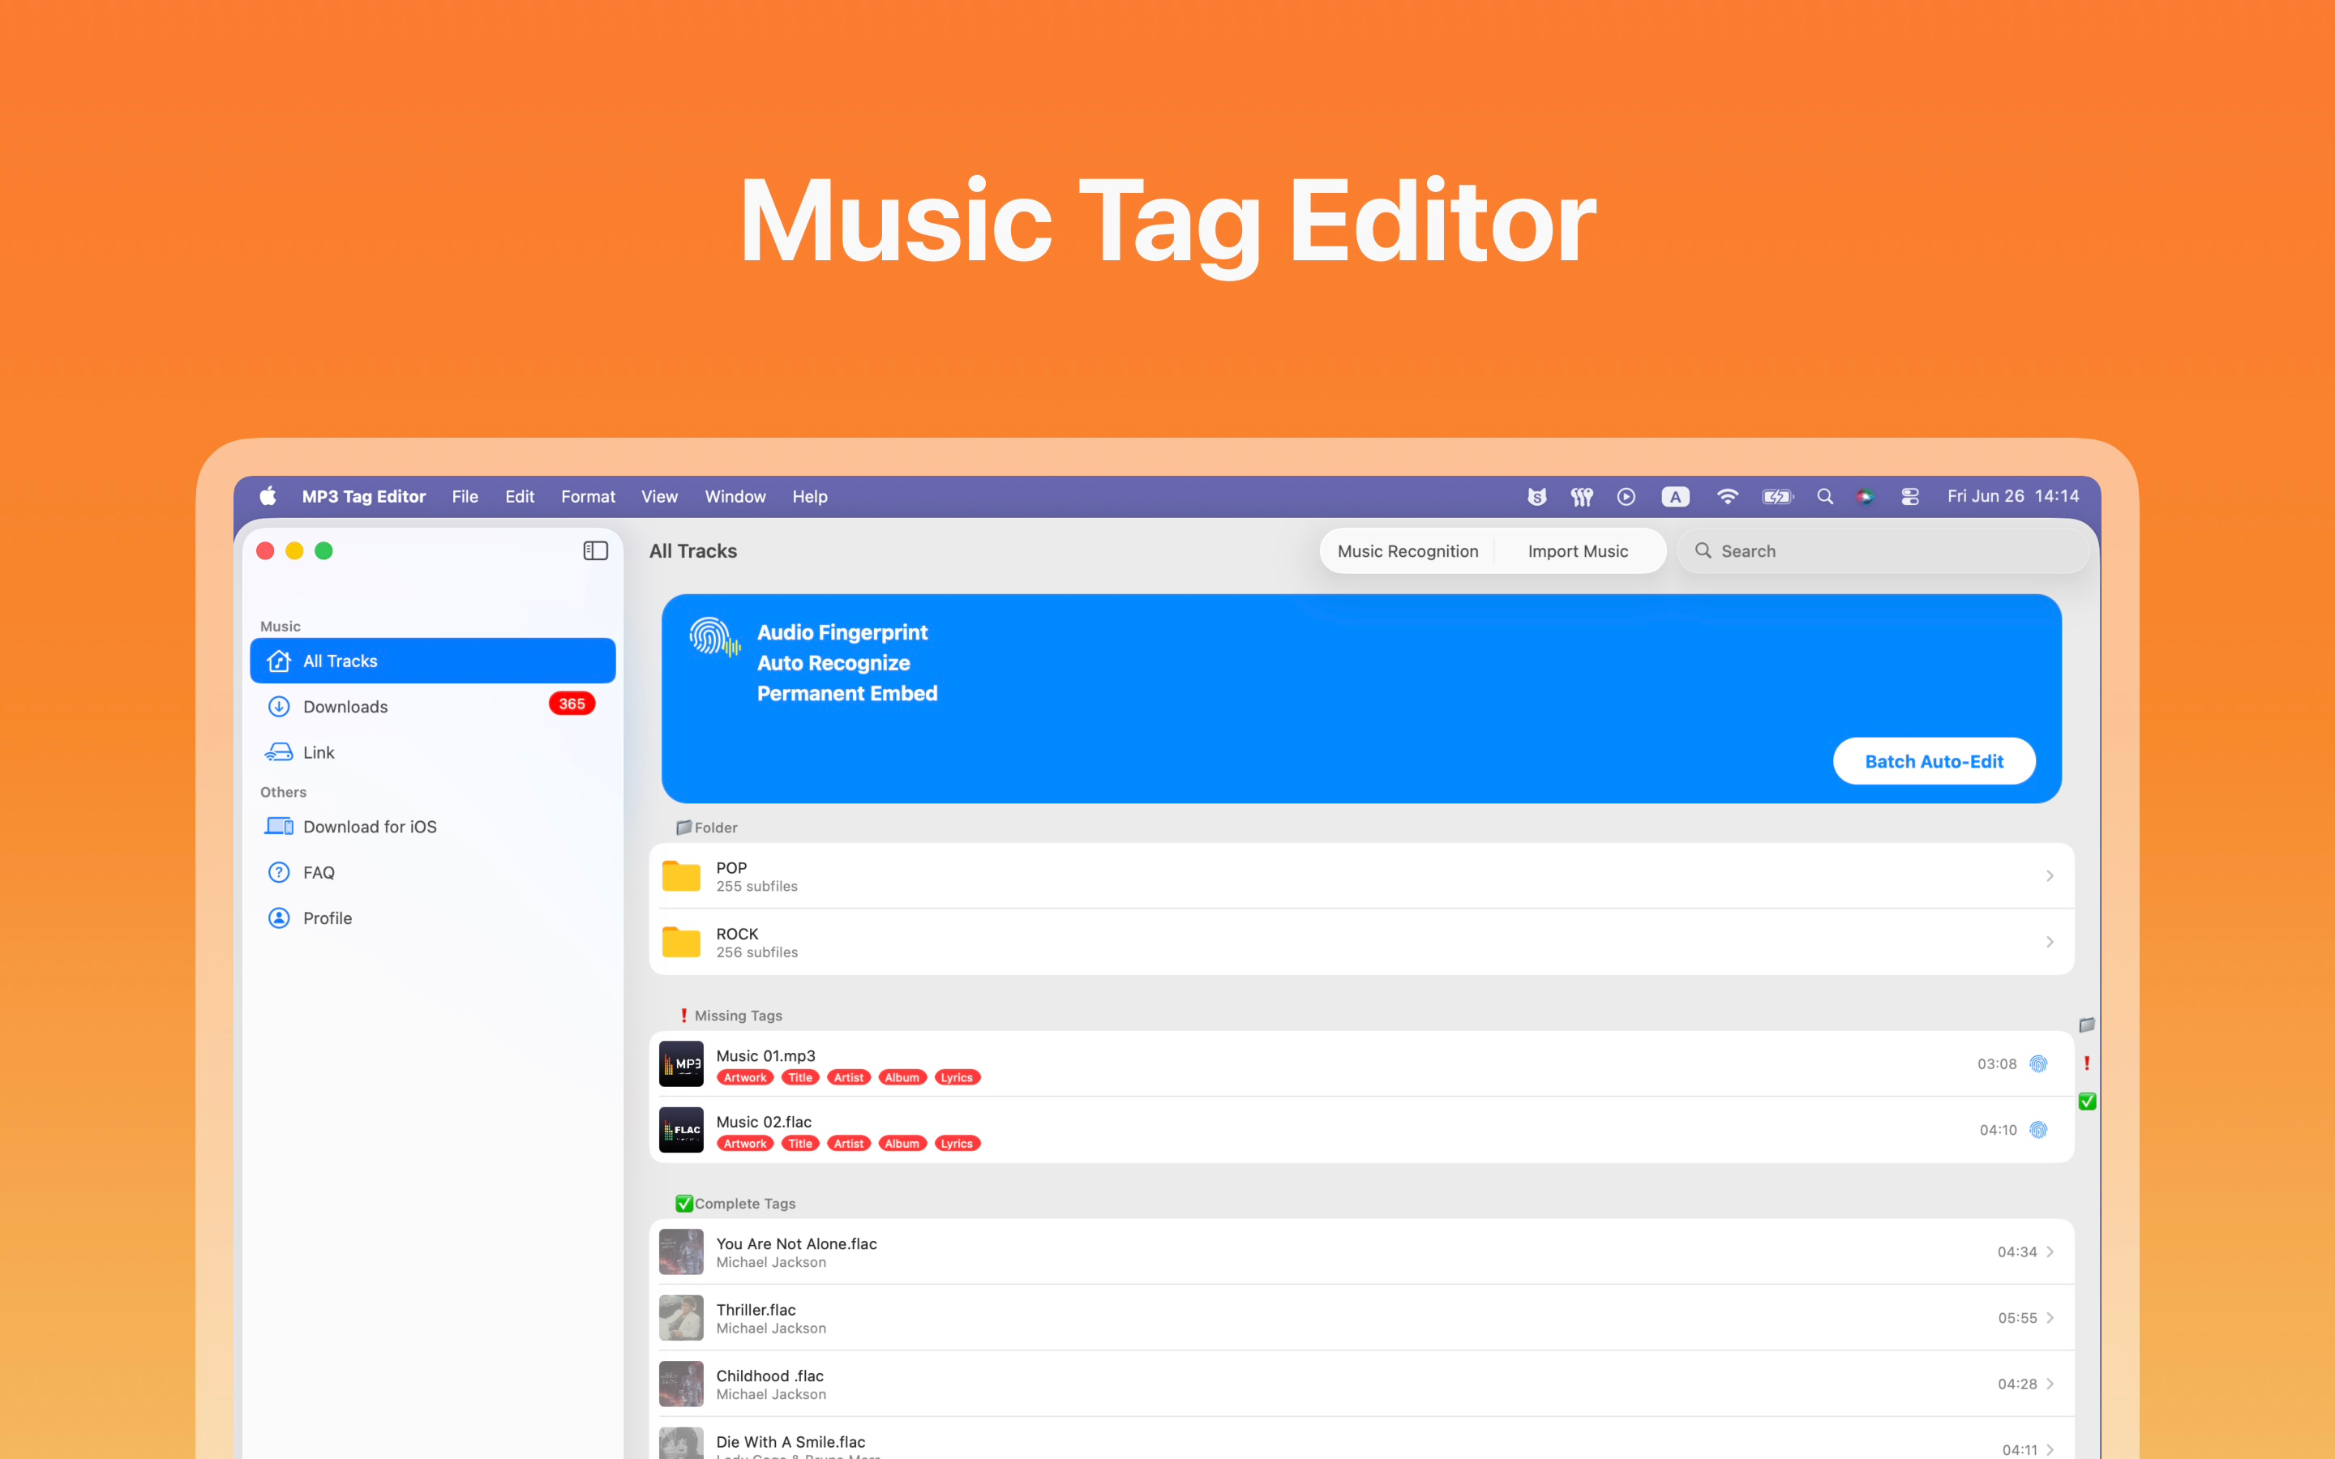Click the Wi-Fi icon in the menu bar
2335x1459 pixels.
tap(1727, 496)
